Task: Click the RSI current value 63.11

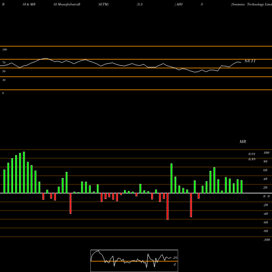Action: [250, 61]
